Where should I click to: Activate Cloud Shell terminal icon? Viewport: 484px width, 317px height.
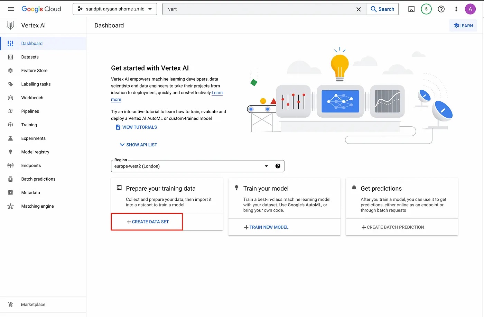(411, 9)
